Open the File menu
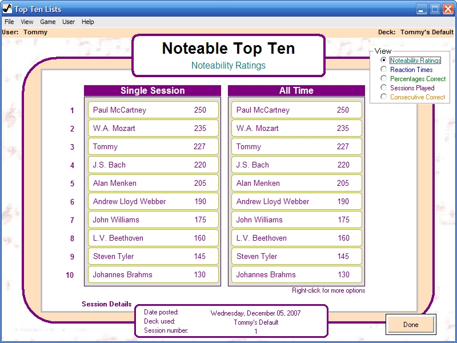 click(9, 22)
